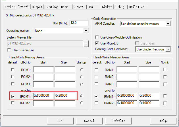Edit IRAM1 Start address 0x20000000
The image size is (179, 127).
tap(127, 96)
